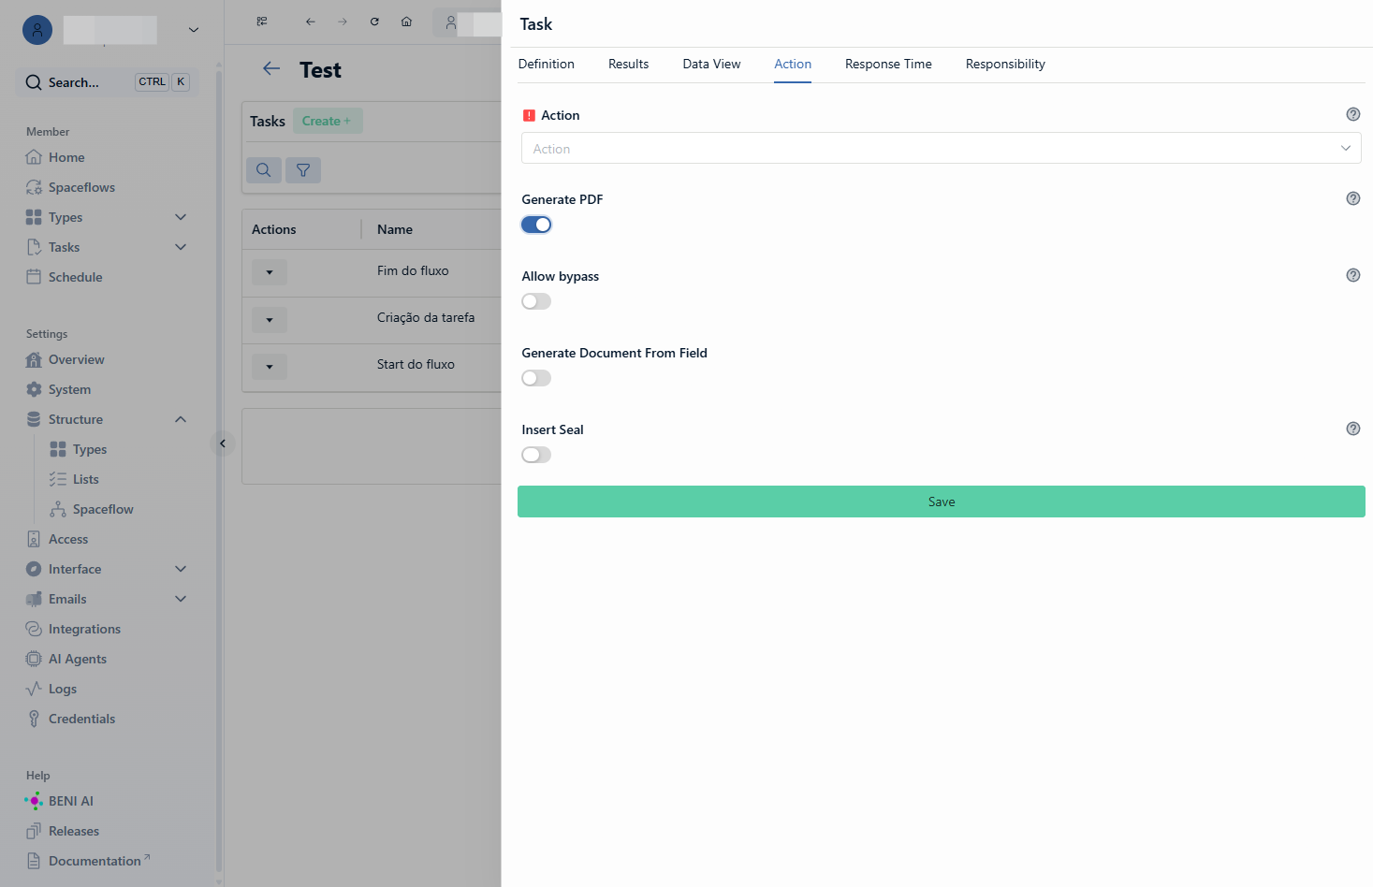The image size is (1373, 887).
Task: Collapse the Structure section
Action: (181, 419)
